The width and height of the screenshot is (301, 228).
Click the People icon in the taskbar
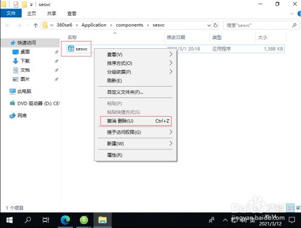211,220
